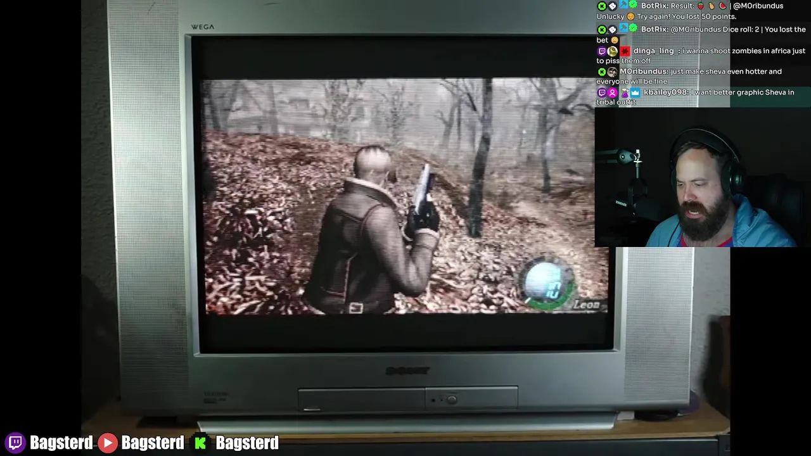Click the streamer webcam feed
811x456 pixels.
(x=703, y=177)
